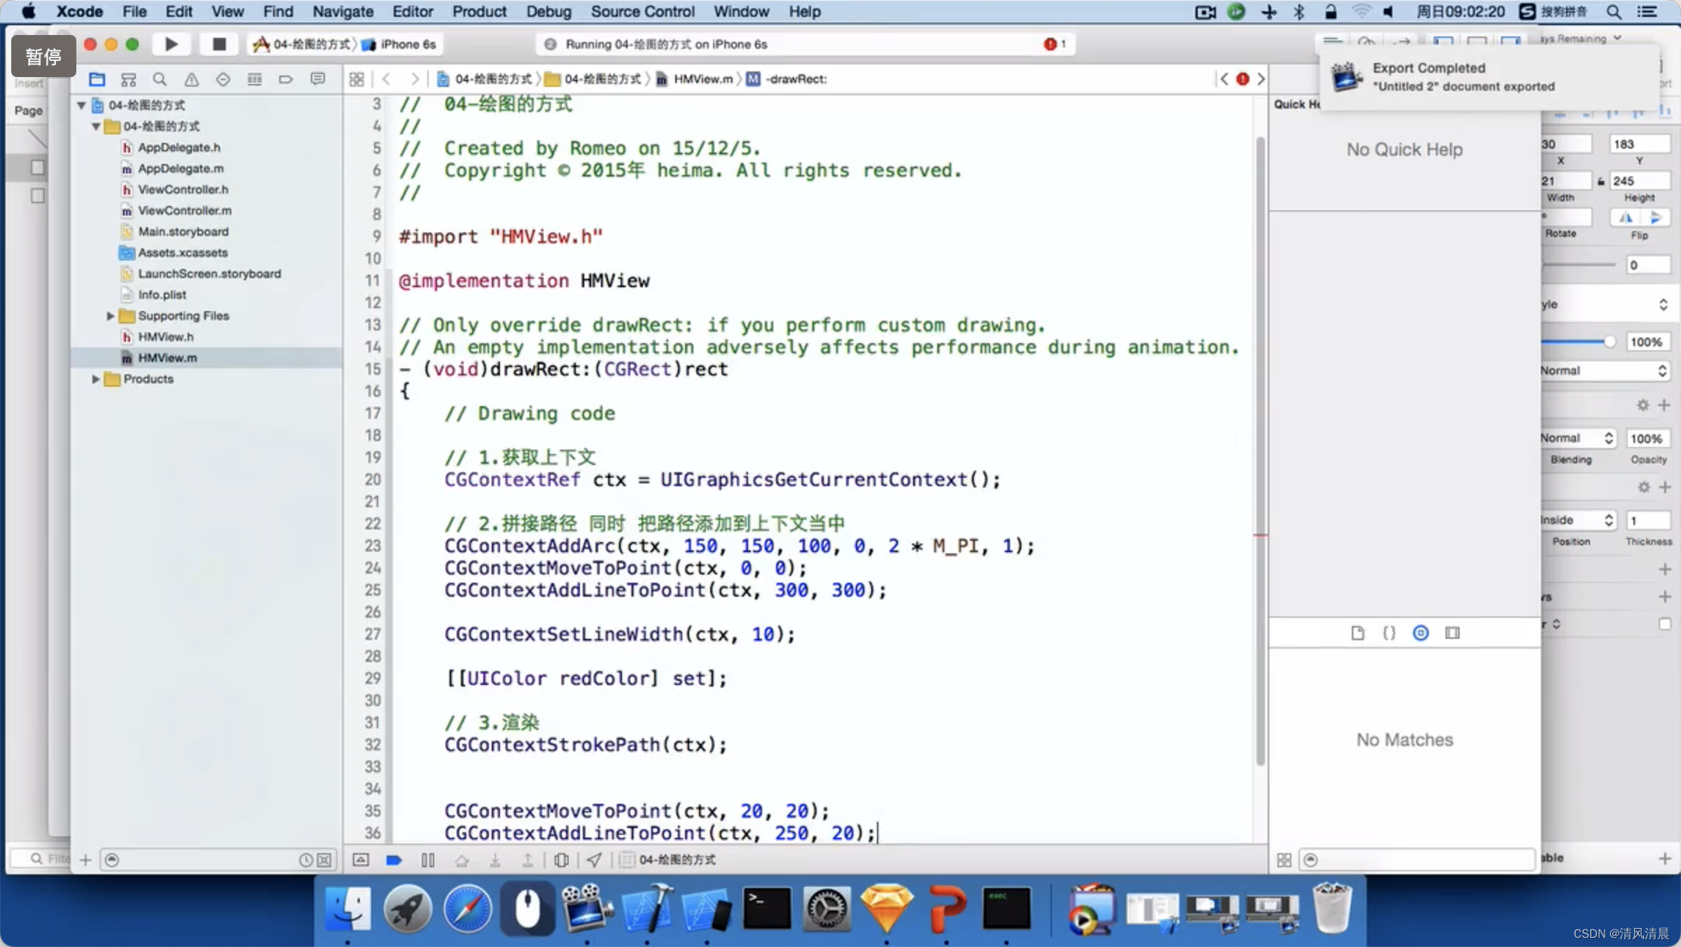Expand the Products folder
The width and height of the screenshot is (1681, 947).
click(x=96, y=379)
